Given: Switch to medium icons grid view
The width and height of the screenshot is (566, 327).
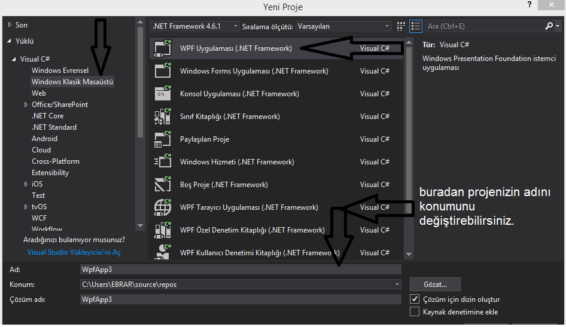Looking at the screenshot, I should coord(401,26).
